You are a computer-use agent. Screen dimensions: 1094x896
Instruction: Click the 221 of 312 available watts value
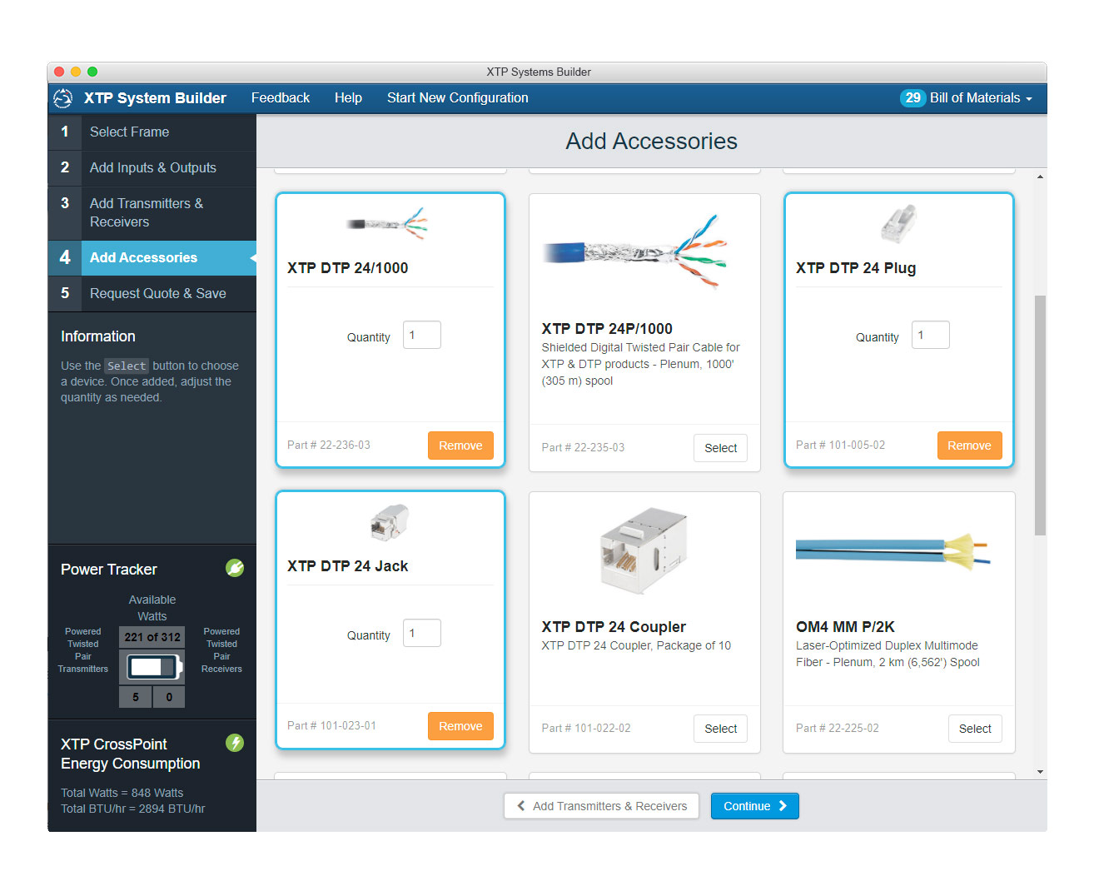pyautogui.click(x=152, y=637)
